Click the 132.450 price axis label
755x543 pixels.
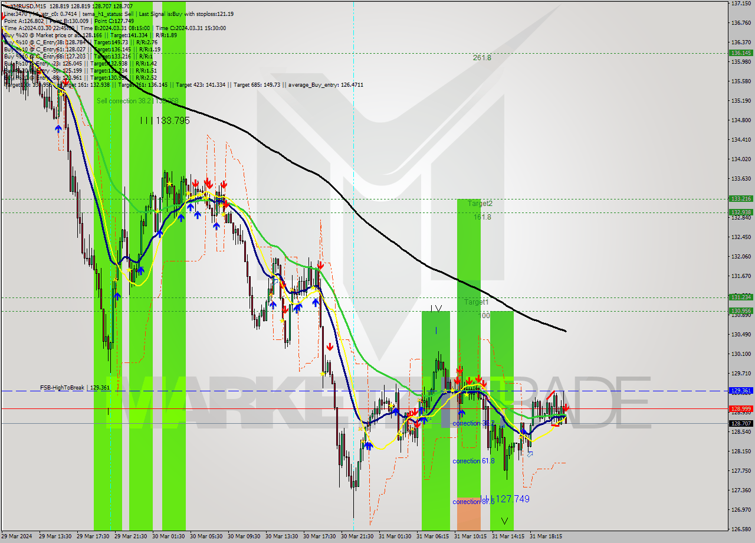coord(741,237)
